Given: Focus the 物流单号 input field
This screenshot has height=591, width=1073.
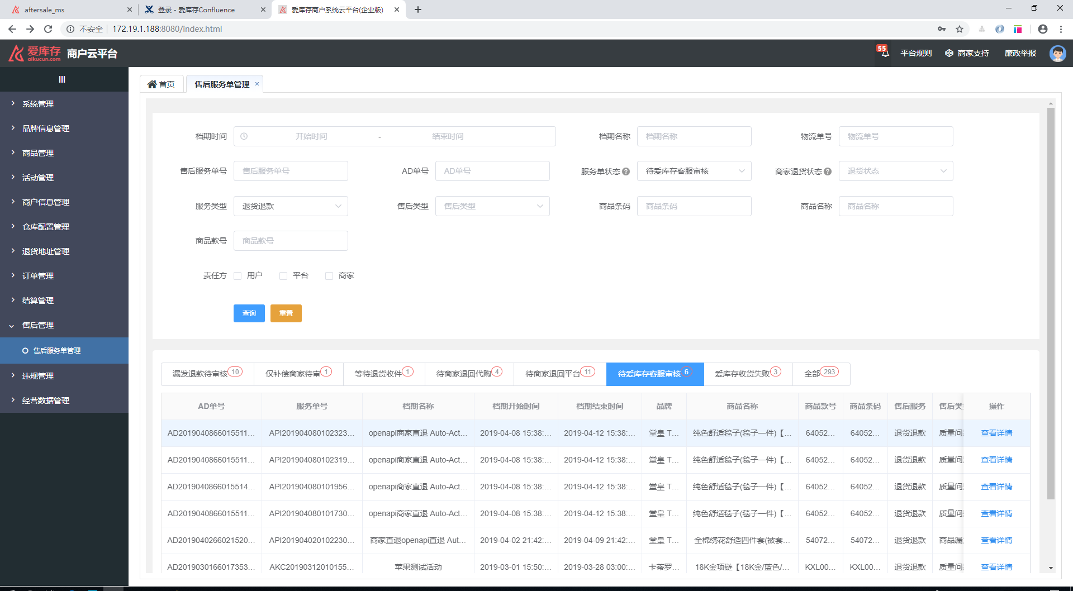Looking at the screenshot, I should pyautogui.click(x=896, y=136).
